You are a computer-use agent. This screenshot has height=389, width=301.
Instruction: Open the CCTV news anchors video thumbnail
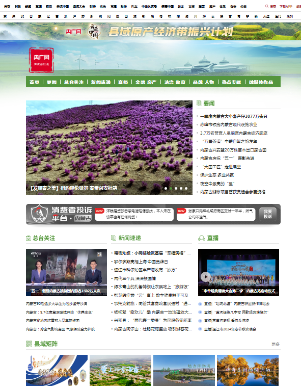coord(66,272)
